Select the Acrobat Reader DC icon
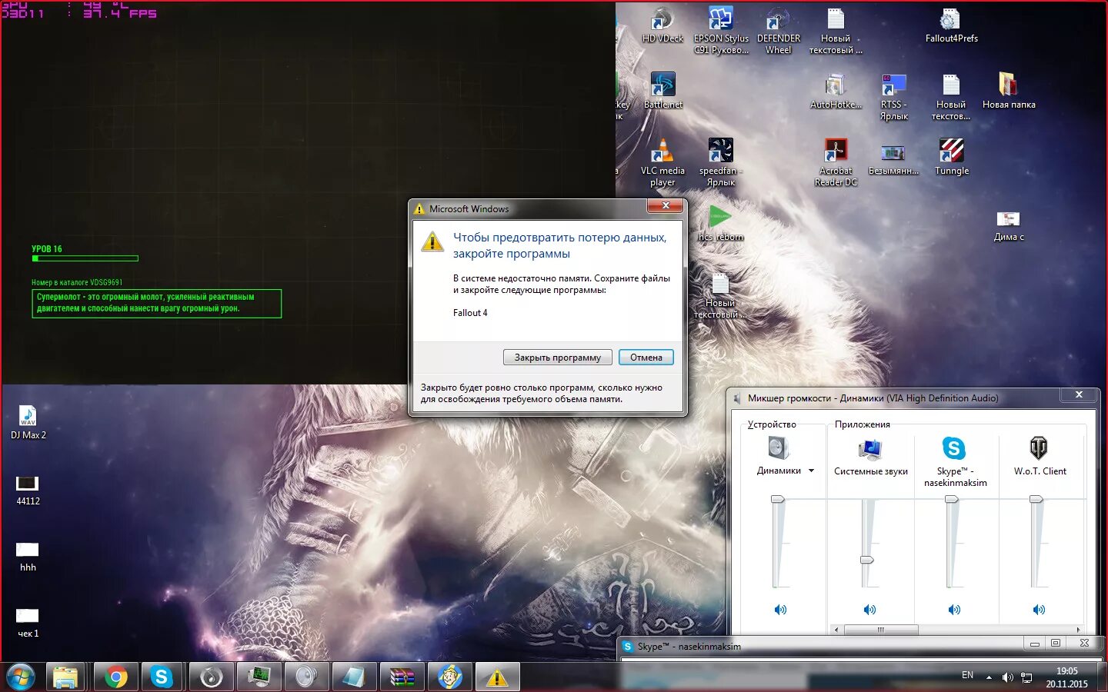1108x692 pixels. point(836,163)
